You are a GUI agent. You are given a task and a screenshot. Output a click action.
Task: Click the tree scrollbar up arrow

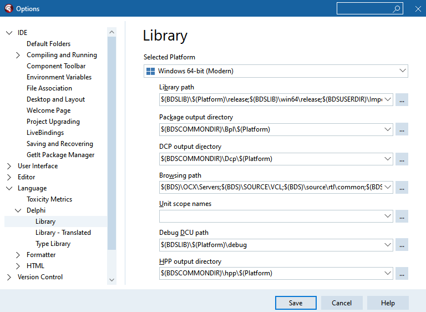tap(111, 32)
